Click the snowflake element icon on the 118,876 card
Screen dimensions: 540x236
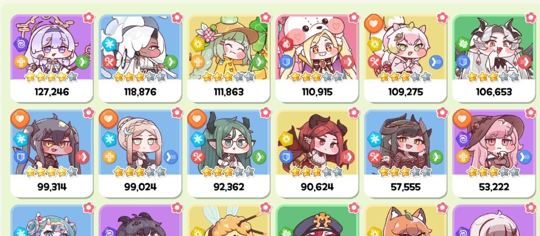point(109,44)
